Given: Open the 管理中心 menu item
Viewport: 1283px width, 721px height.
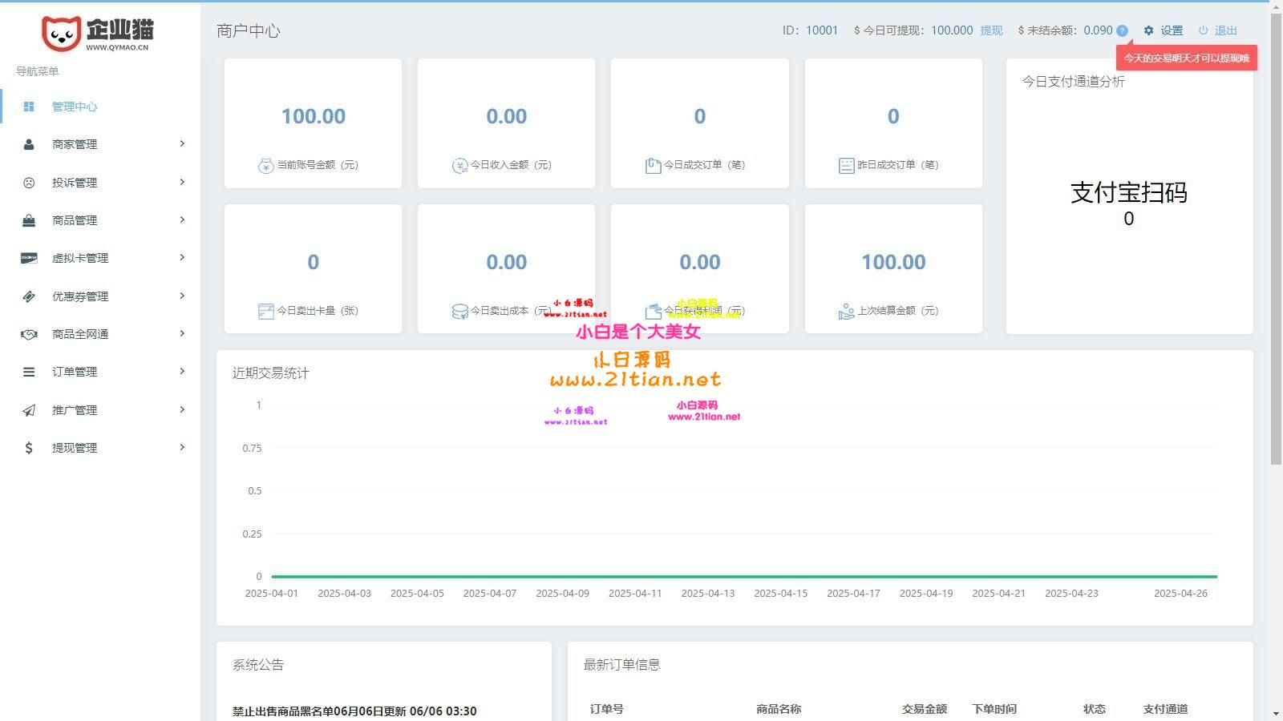Looking at the screenshot, I should [x=75, y=107].
